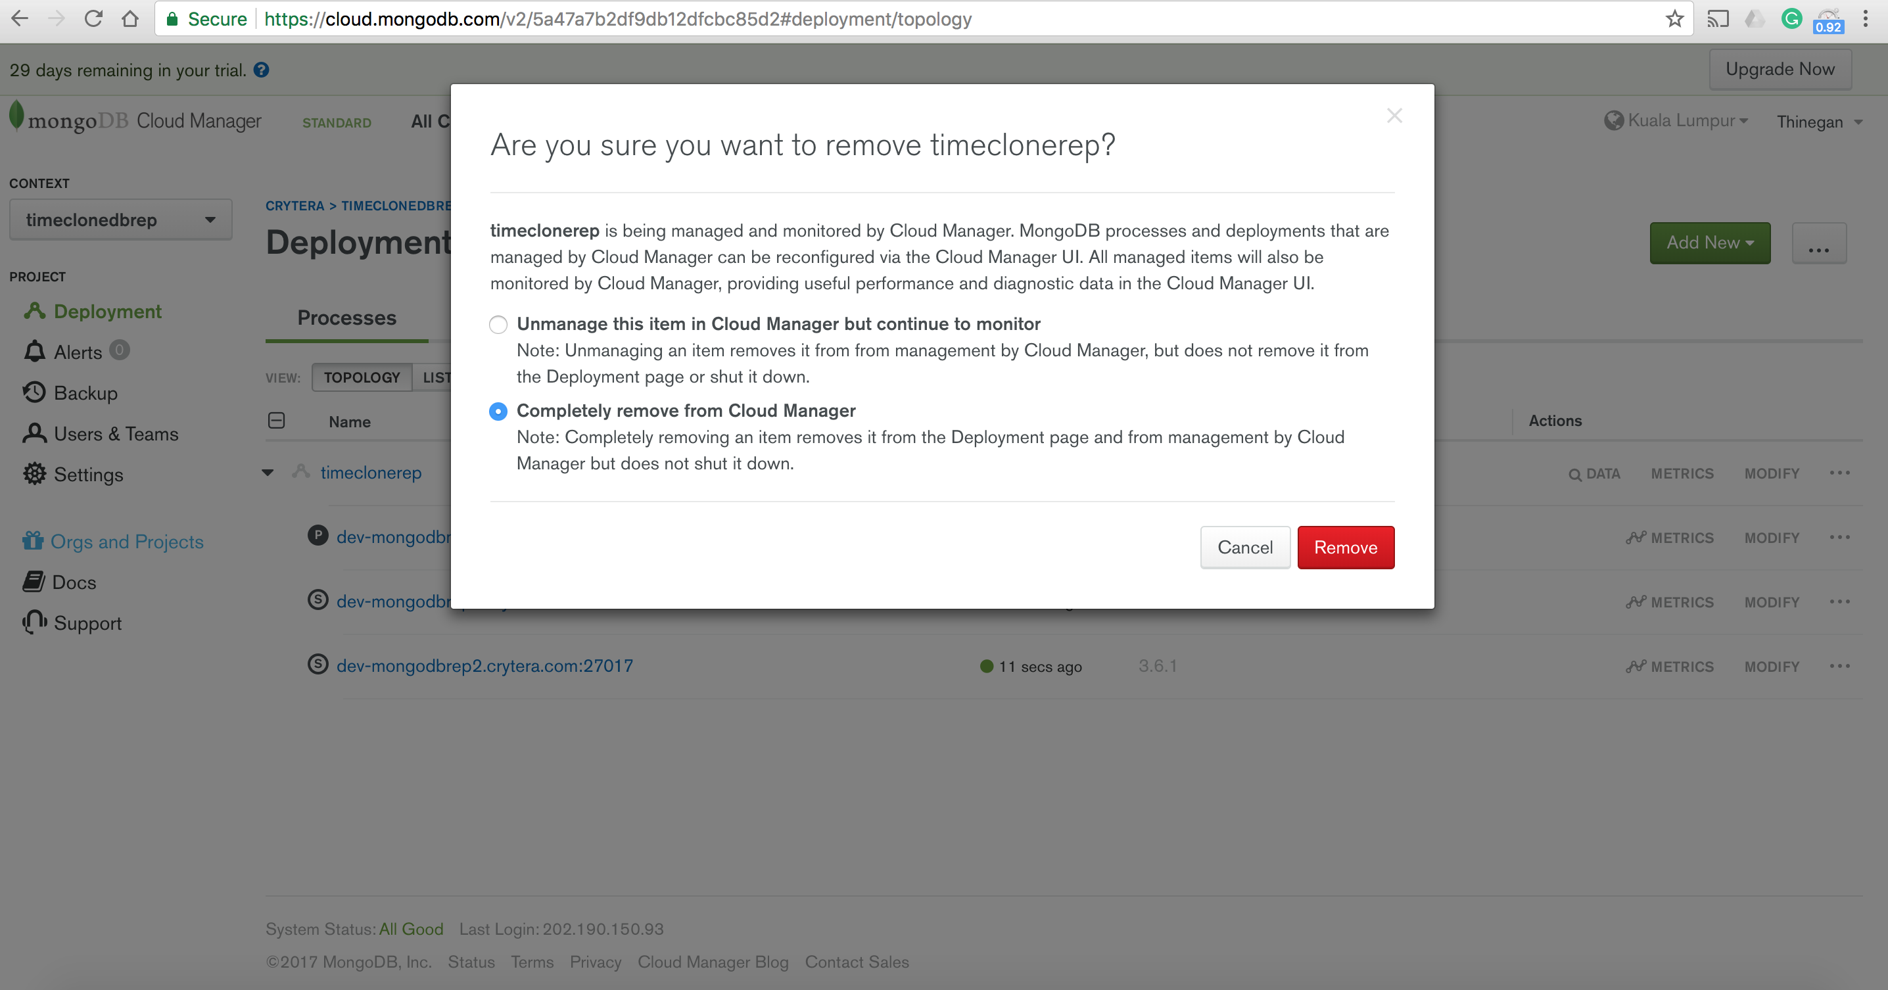Go to Deployment in the sidebar
The width and height of the screenshot is (1888, 990).
pos(93,312)
